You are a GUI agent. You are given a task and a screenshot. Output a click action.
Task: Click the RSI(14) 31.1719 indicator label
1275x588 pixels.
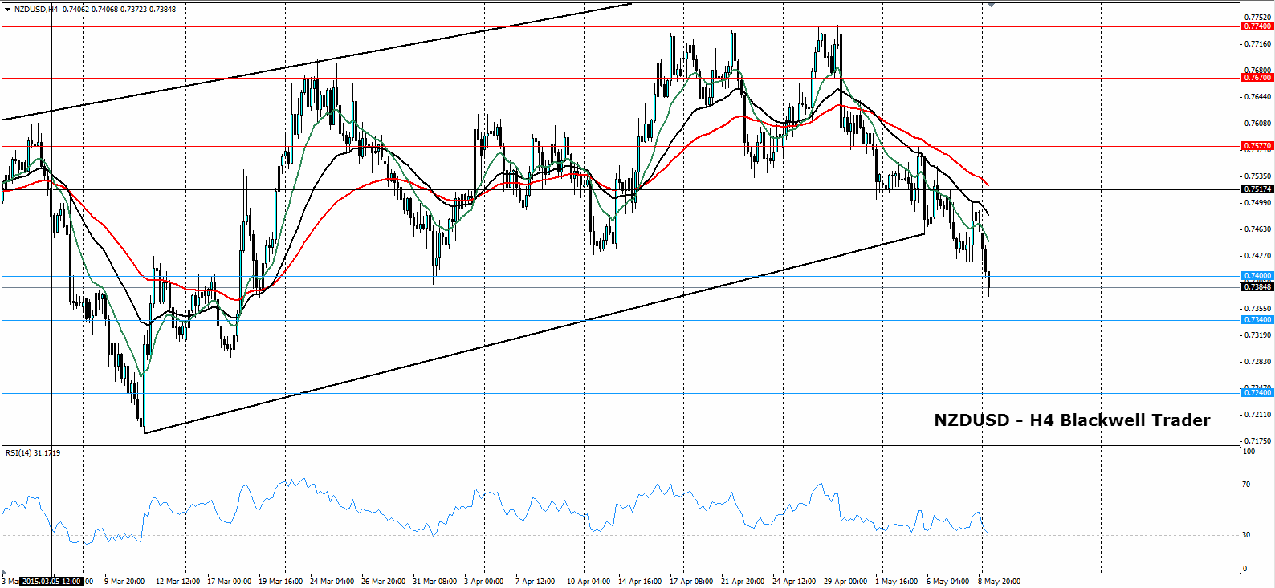tap(33, 453)
